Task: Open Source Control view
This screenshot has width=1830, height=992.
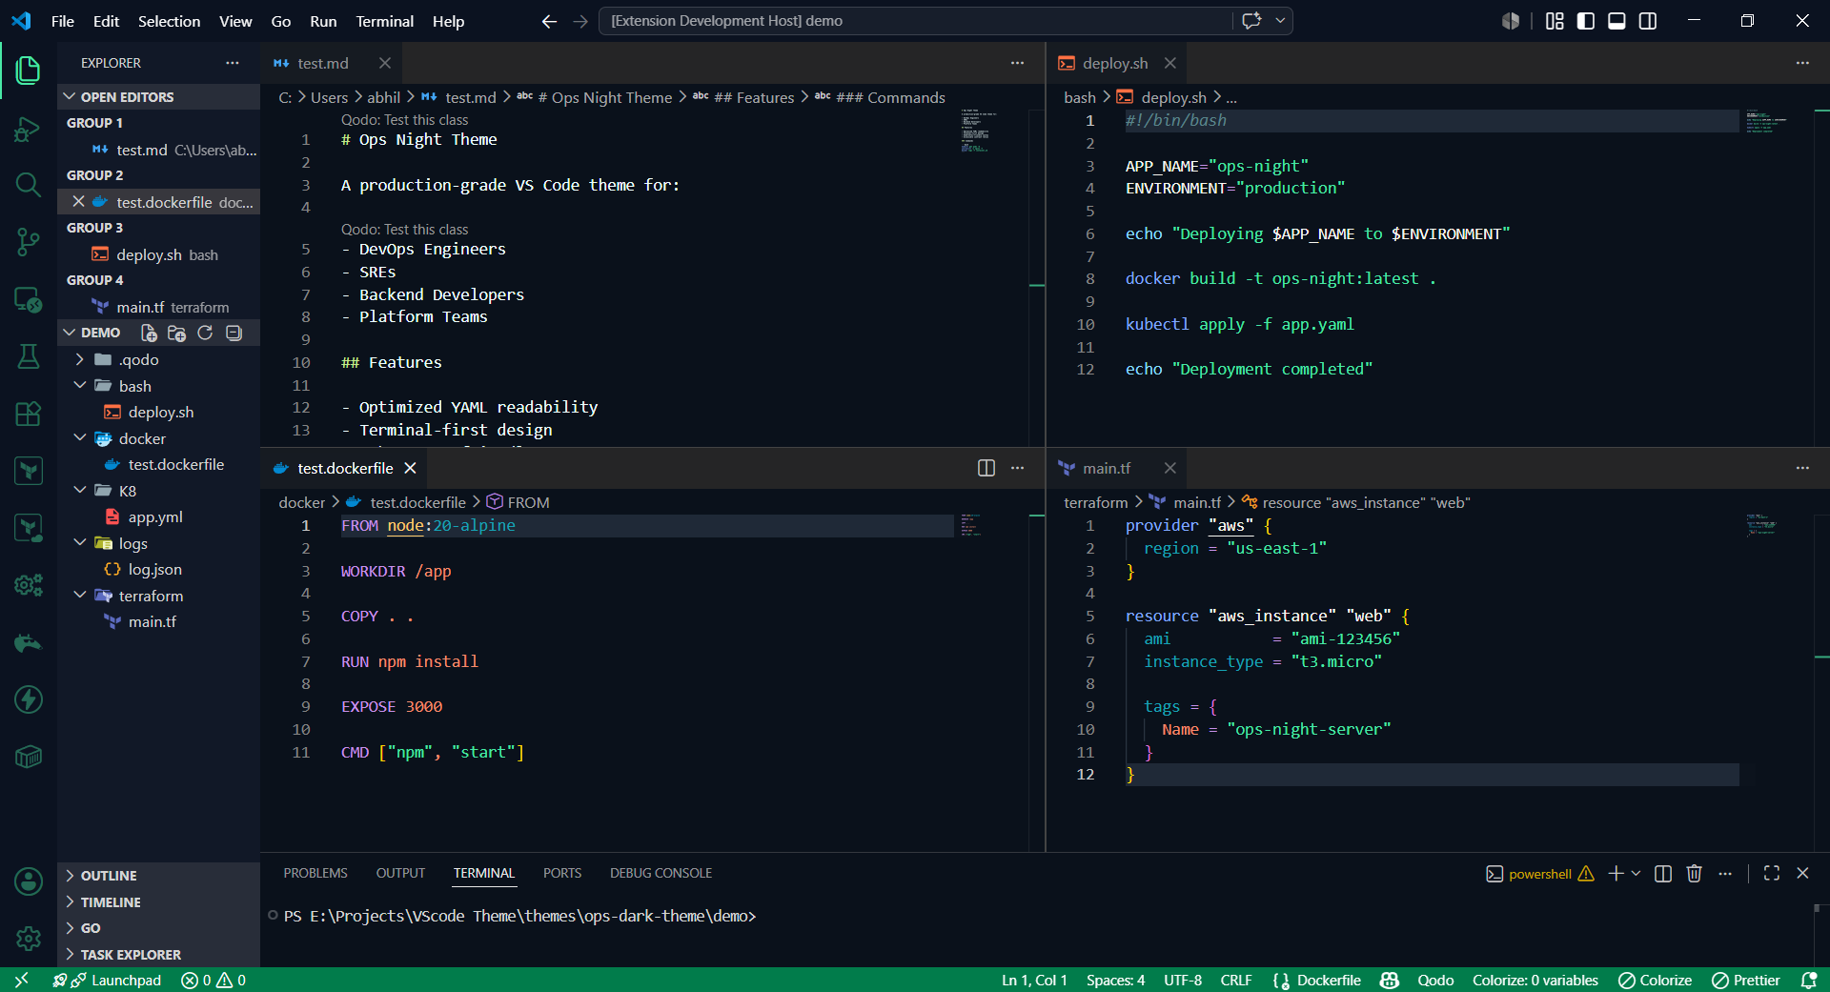Action: [29, 242]
